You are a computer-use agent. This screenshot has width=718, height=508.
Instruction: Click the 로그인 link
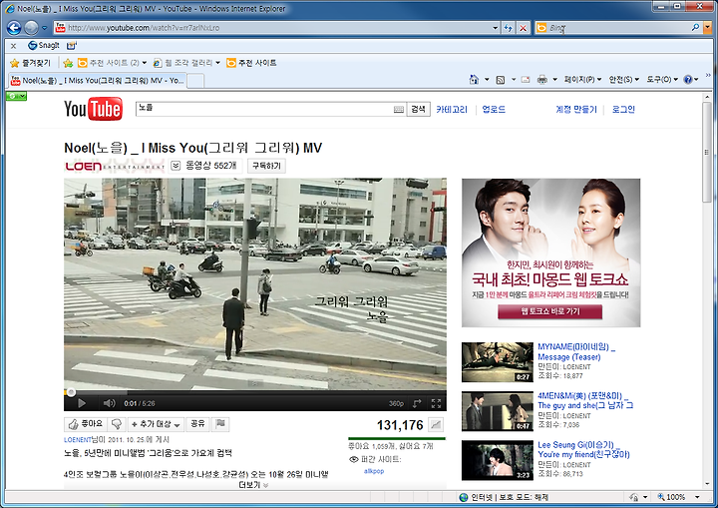(x=623, y=109)
